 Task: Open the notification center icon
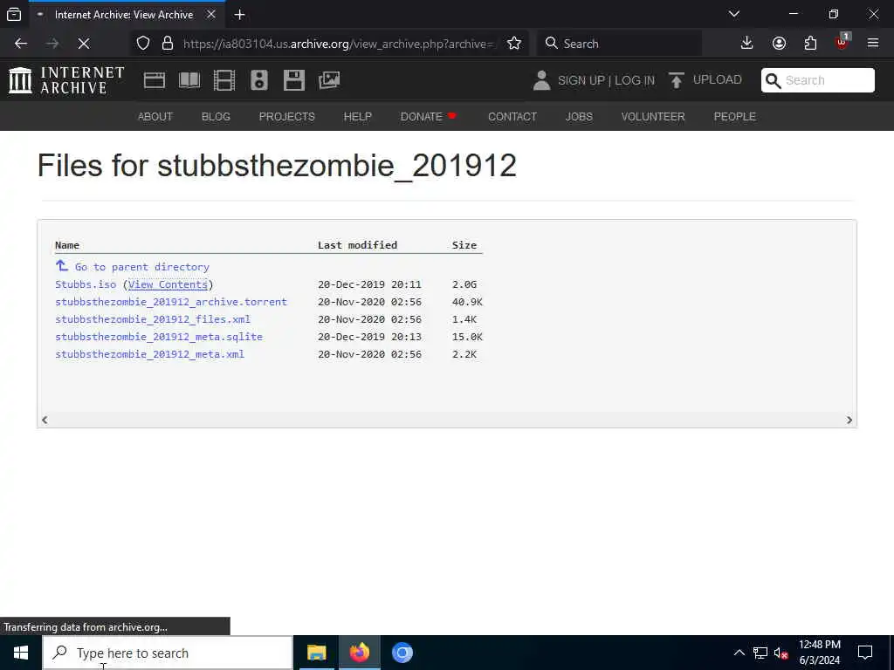[x=865, y=653]
